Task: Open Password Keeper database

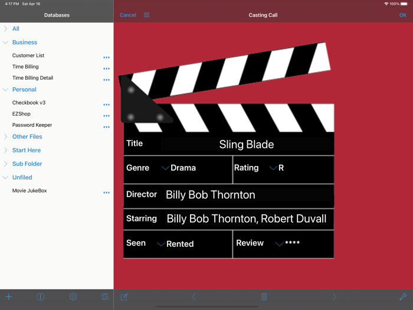Action: [x=32, y=125]
